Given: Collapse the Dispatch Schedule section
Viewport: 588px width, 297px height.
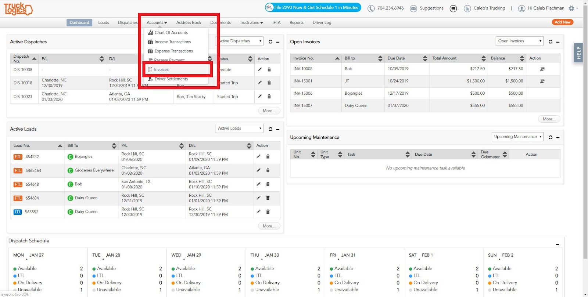Looking at the screenshot, I should (x=557, y=244).
